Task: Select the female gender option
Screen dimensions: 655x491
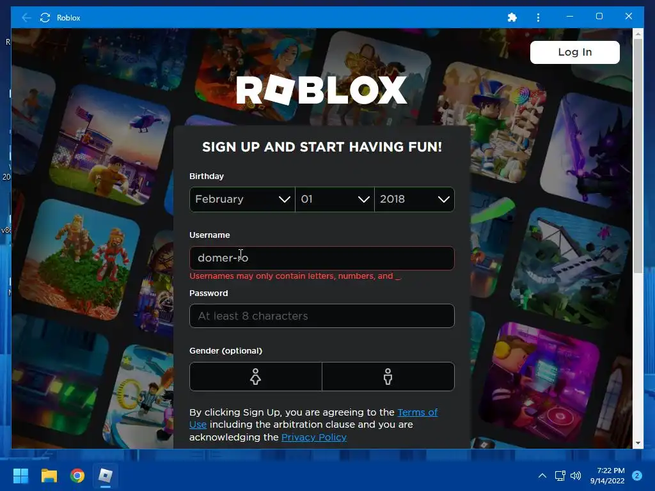Action: (256, 377)
